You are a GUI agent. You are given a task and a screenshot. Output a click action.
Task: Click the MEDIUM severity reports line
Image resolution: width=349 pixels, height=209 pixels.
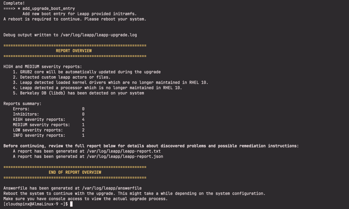[48, 125]
